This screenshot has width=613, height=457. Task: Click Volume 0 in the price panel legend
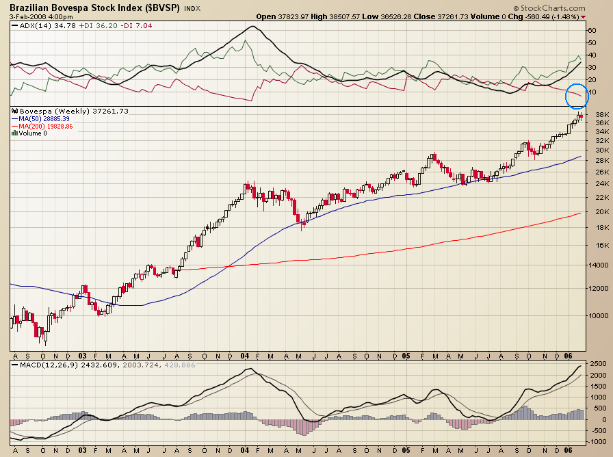pyautogui.click(x=33, y=133)
